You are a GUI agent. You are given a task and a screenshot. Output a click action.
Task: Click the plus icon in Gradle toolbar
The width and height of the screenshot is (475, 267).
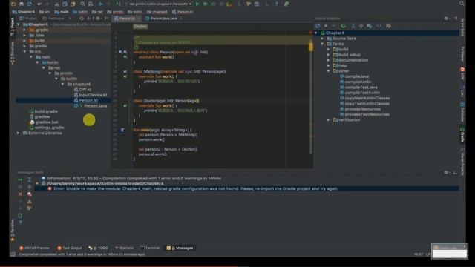[326, 26]
